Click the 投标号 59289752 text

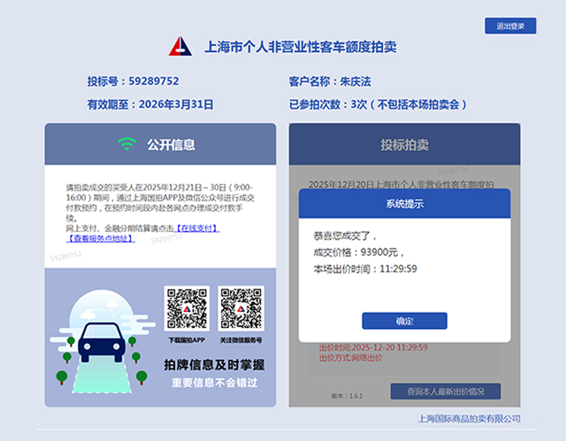[x=133, y=81]
